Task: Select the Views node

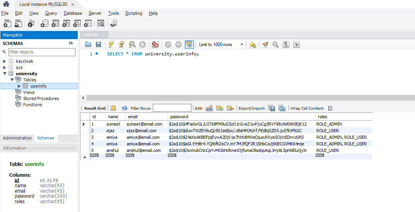Action: click(29, 92)
